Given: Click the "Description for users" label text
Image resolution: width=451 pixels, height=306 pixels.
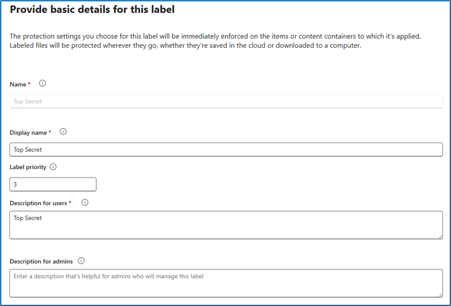Looking at the screenshot, I should click(x=38, y=203).
